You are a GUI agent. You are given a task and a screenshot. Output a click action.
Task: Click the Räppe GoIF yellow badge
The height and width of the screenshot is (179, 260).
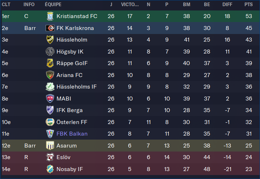click(x=50, y=63)
